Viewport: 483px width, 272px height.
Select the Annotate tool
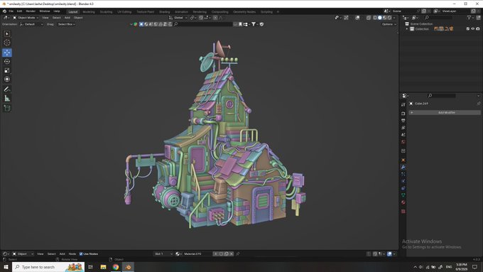pyautogui.click(x=7, y=89)
